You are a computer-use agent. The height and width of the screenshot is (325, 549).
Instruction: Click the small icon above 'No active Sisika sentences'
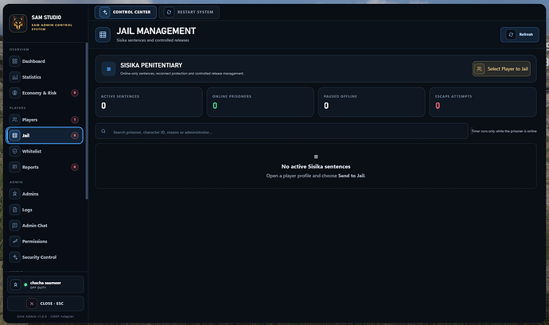(316, 157)
